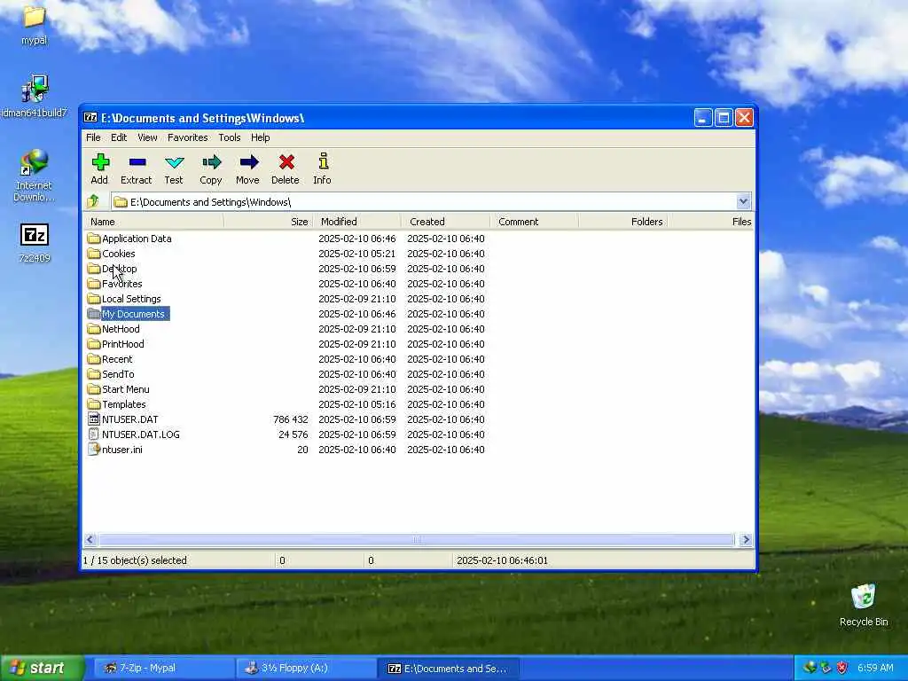Viewport: 908px width, 681px height.
Task: Expand the address bar path dropdown
Action: (x=744, y=201)
